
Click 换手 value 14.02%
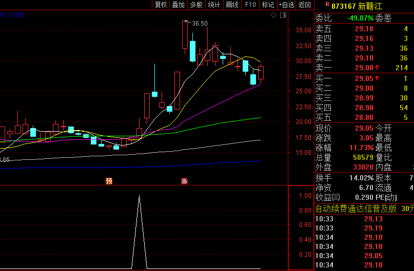(362, 178)
